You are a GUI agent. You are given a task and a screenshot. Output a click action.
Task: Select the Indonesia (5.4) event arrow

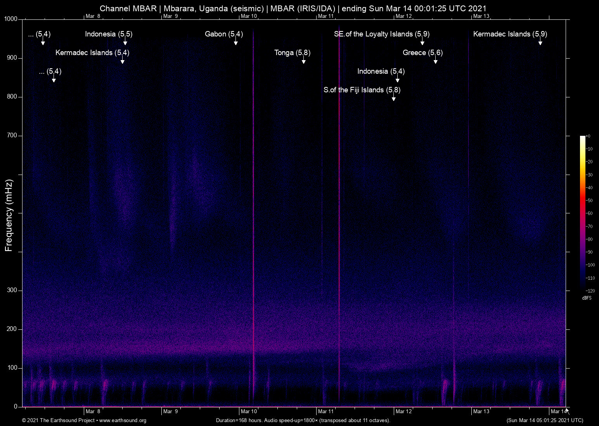pyautogui.click(x=397, y=79)
